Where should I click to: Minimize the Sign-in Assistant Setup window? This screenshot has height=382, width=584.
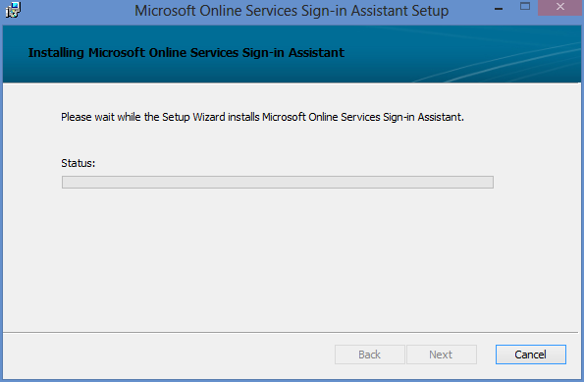(x=499, y=9)
